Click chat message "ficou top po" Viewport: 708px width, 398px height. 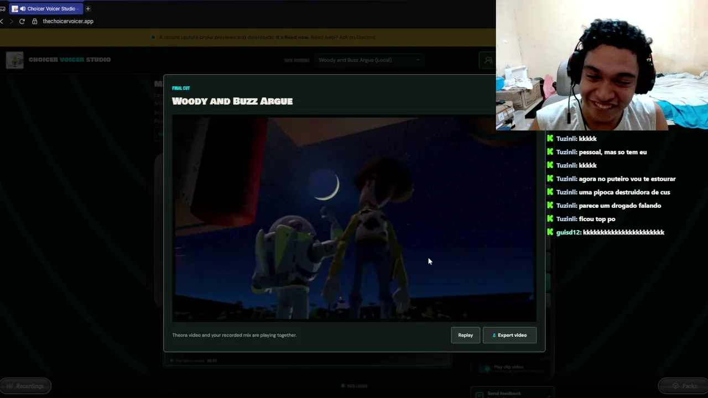tap(597, 219)
